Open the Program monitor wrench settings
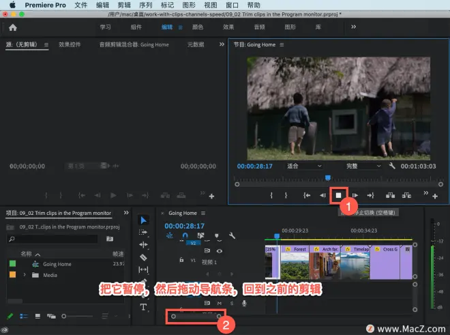Image resolution: width=450 pixels, height=335 pixels. [392, 166]
